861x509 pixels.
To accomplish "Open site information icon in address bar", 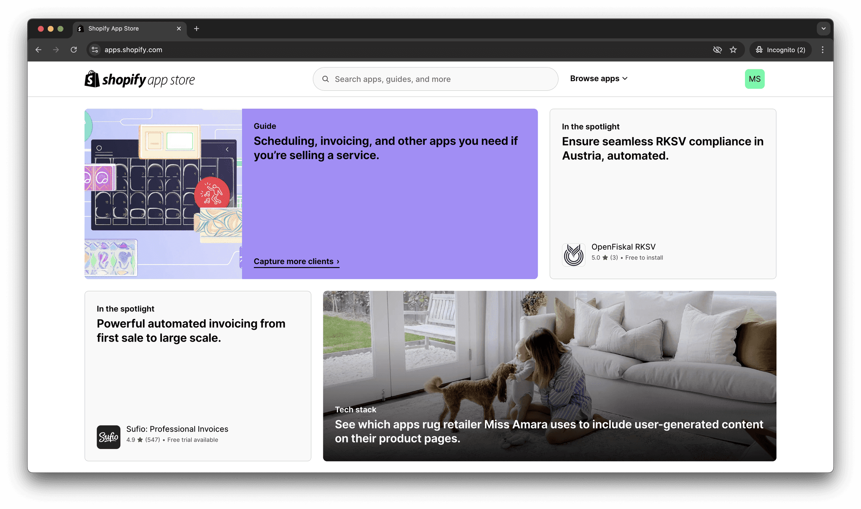I will [95, 50].
